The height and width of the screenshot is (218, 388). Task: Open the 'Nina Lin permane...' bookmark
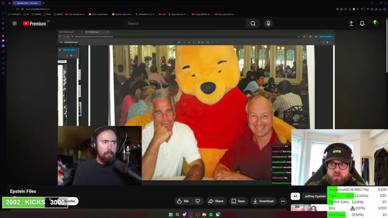click(x=98, y=14)
